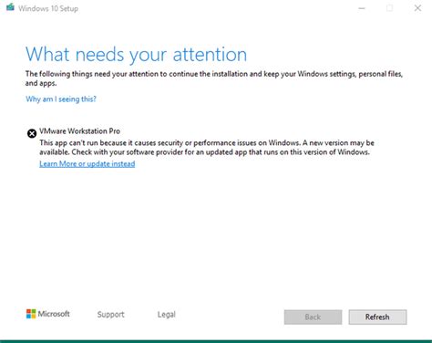
Task: Click the "This app can't run" warning message
Action: 207,148
